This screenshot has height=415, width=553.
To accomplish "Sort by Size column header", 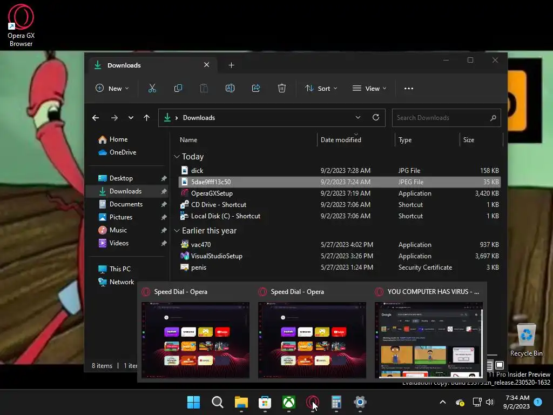I will (x=469, y=140).
